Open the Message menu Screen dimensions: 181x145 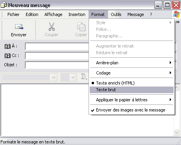136,14
